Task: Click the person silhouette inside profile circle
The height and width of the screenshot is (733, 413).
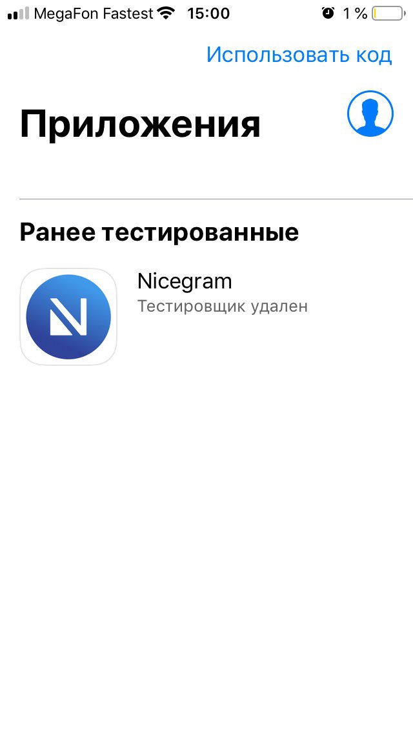Action: 370,117
